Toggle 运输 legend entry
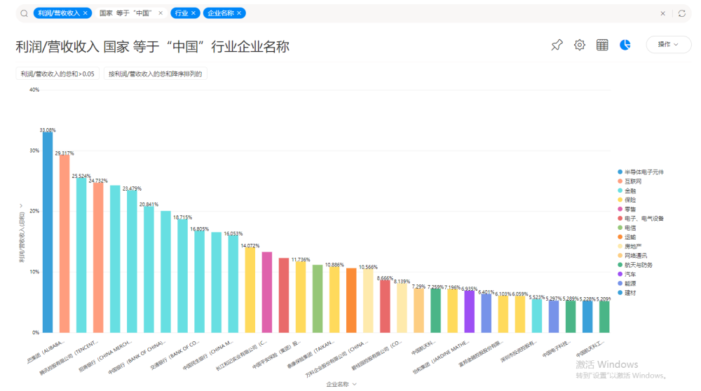 [627, 238]
